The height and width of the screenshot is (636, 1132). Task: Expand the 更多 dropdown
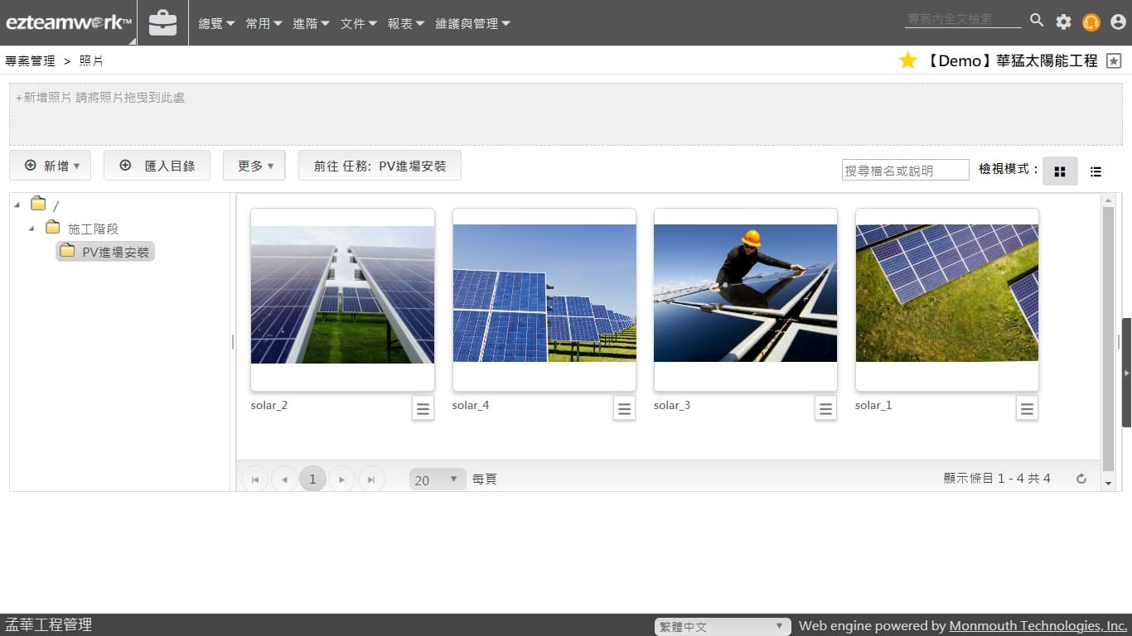254,166
